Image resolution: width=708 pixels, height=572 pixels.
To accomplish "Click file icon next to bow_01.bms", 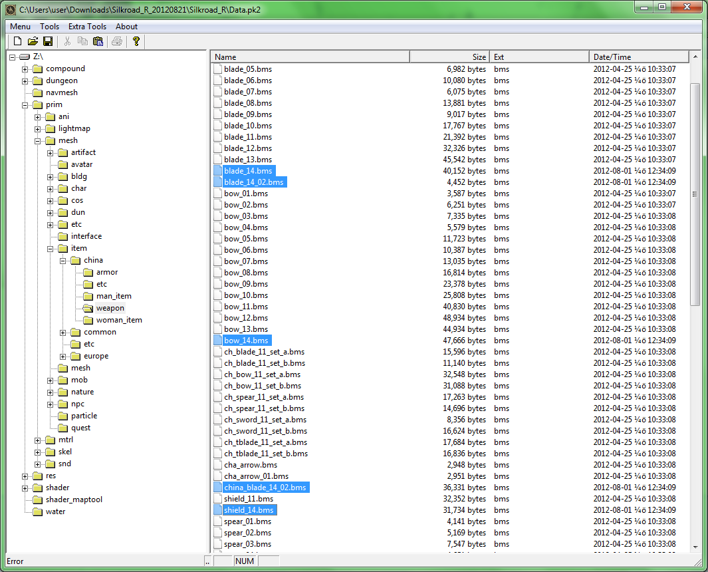I will tap(218, 194).
